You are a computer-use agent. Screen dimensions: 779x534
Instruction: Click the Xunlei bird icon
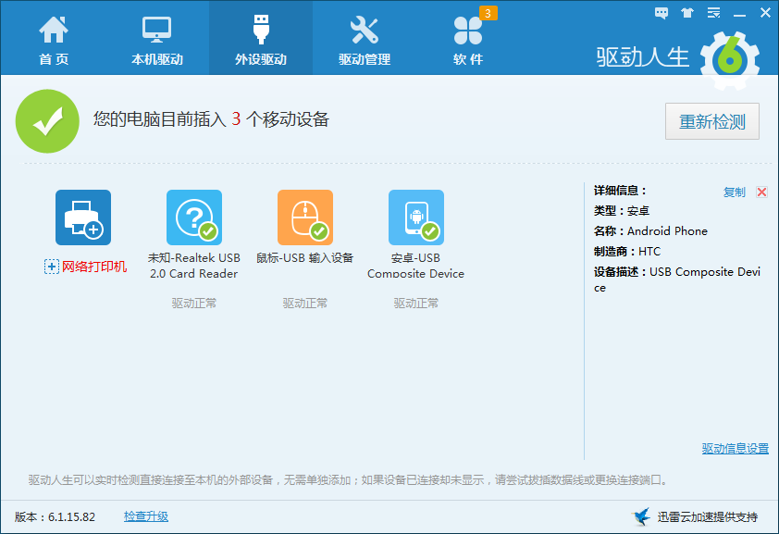click(641, 516)
